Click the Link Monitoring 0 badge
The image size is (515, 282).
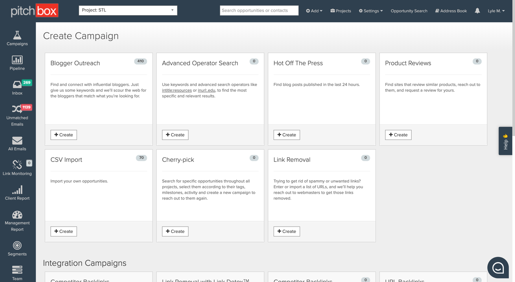tap(29, 163)
